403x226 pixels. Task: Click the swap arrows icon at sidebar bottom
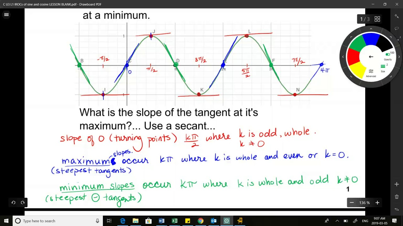click(x=397, y=209)
